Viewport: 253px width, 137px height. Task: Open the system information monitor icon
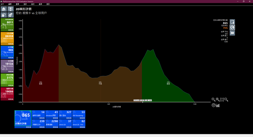pyautogui.click(x=11, y=9)
